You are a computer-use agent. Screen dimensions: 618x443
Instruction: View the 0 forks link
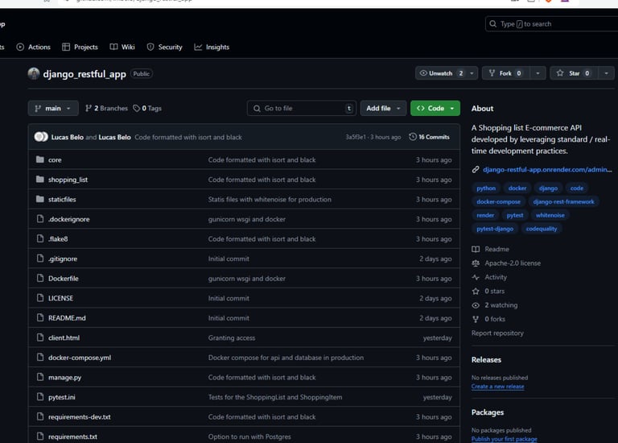click(495, 319)
